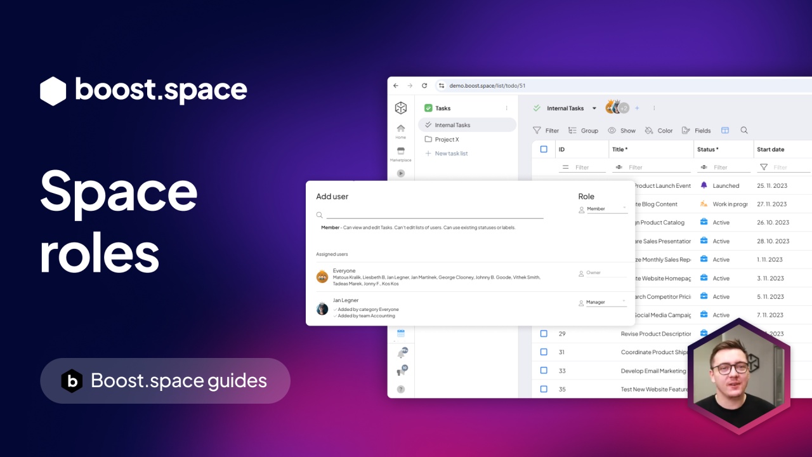
Task: Select Internal Tasks list in the sidebar
Action: (467, 125)
